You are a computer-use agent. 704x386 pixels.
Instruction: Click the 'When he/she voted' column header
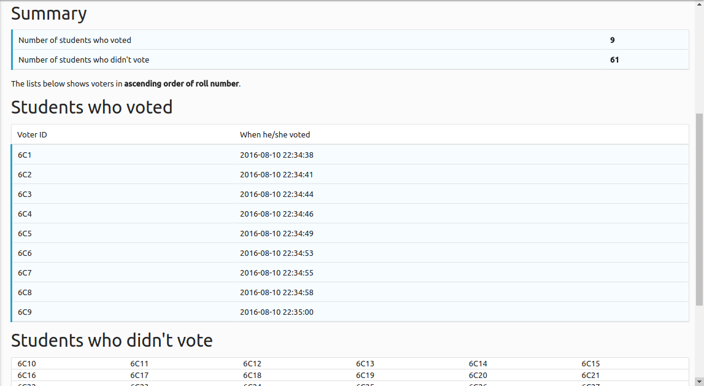pos(275,134)
